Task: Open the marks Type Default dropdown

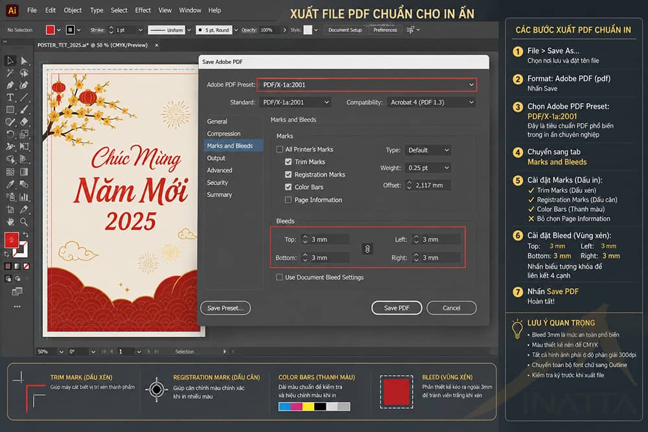Action: coord(428,150)
